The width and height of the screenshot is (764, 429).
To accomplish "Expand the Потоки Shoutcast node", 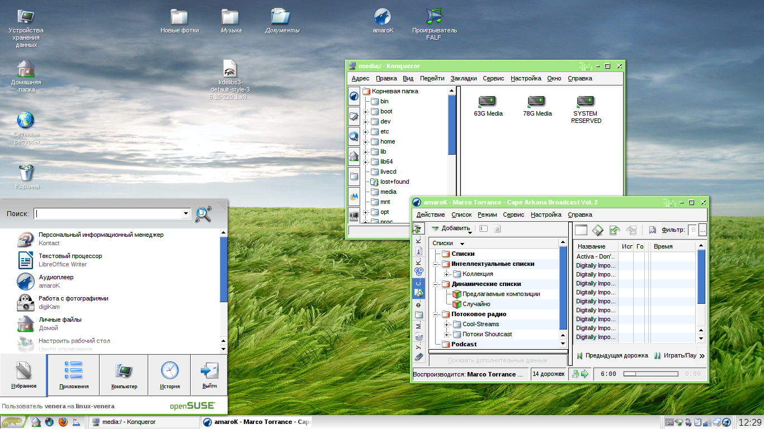I will pos(447,334).
